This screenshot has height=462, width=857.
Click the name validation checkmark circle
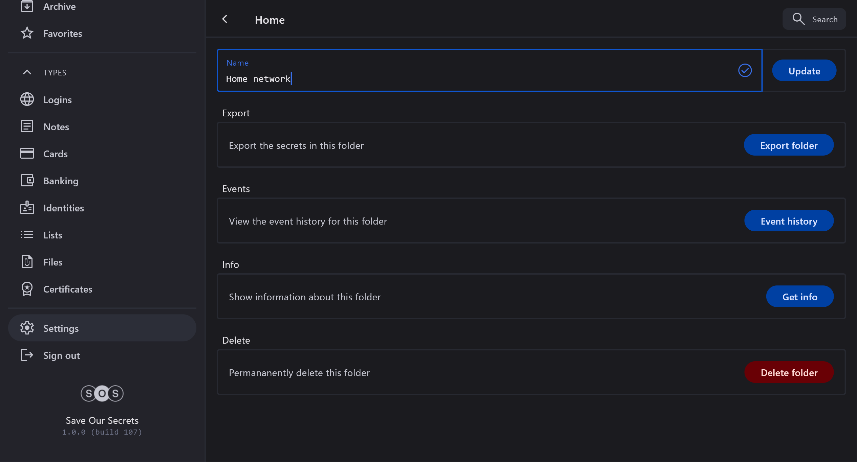pyautogui.click(x=745, y=70)
